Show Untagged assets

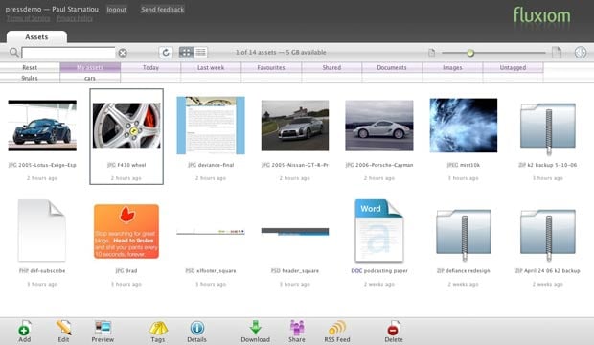[513, 67]
